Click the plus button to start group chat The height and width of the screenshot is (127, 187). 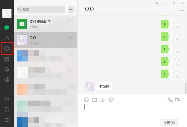[71, 10]
